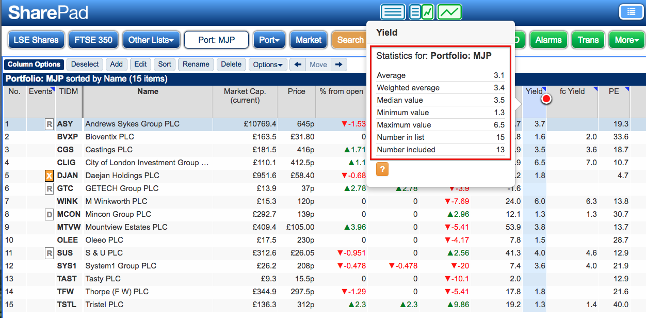Click the R event icon for GTC
The image size is (646, 318).
[x=49, y=188]
